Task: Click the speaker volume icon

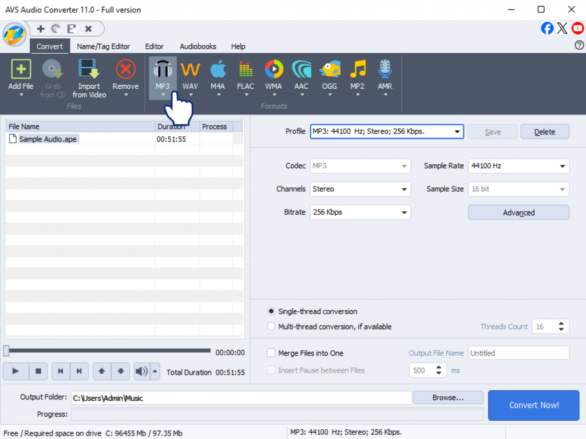Action: coord(142,371)
